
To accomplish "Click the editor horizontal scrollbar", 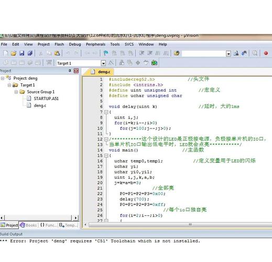I will 180,225.
